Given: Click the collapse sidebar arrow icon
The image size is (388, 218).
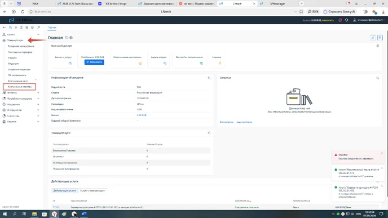Looking at the screenshot, I should pos(4,28).
